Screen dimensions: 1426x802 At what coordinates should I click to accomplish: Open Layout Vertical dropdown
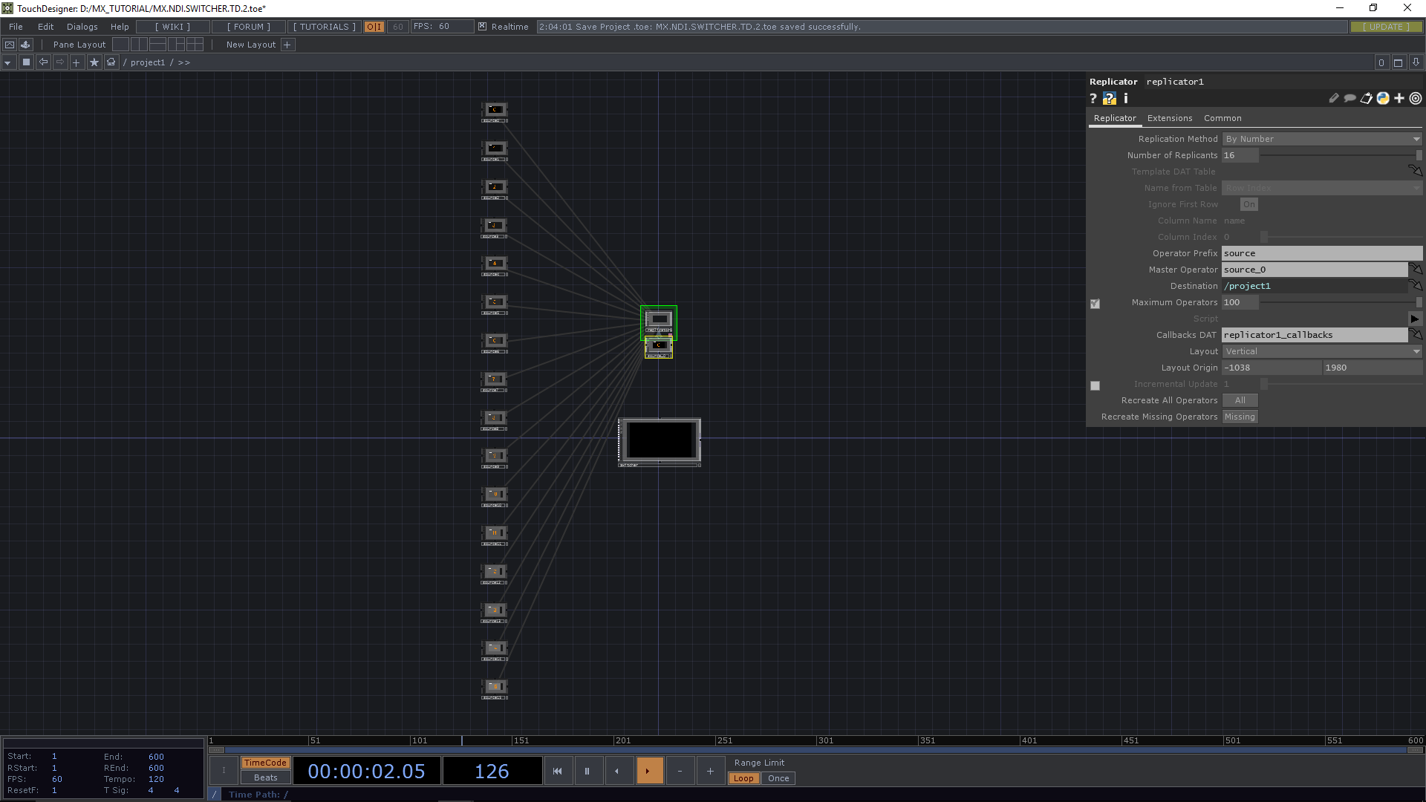point(1322,351)
